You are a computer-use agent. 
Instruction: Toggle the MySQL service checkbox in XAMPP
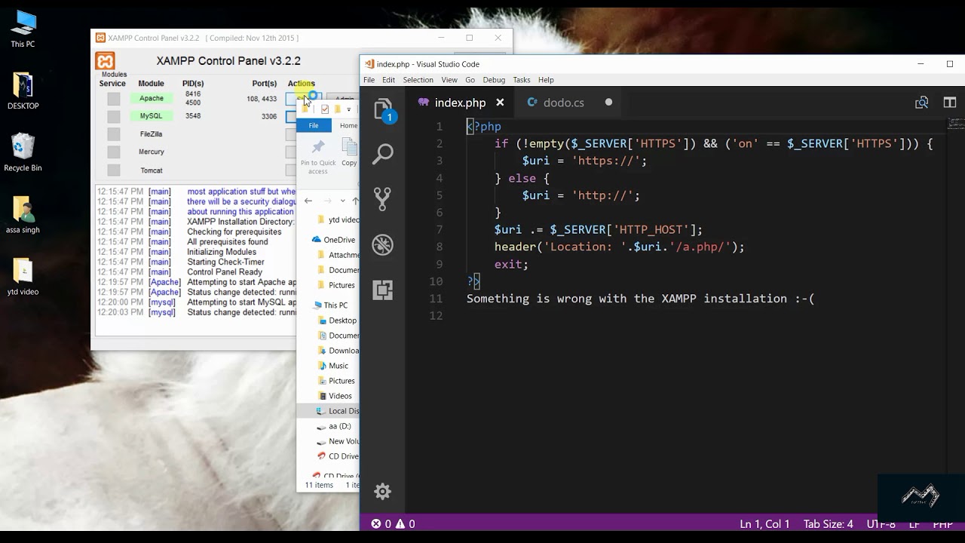point(113,116)
